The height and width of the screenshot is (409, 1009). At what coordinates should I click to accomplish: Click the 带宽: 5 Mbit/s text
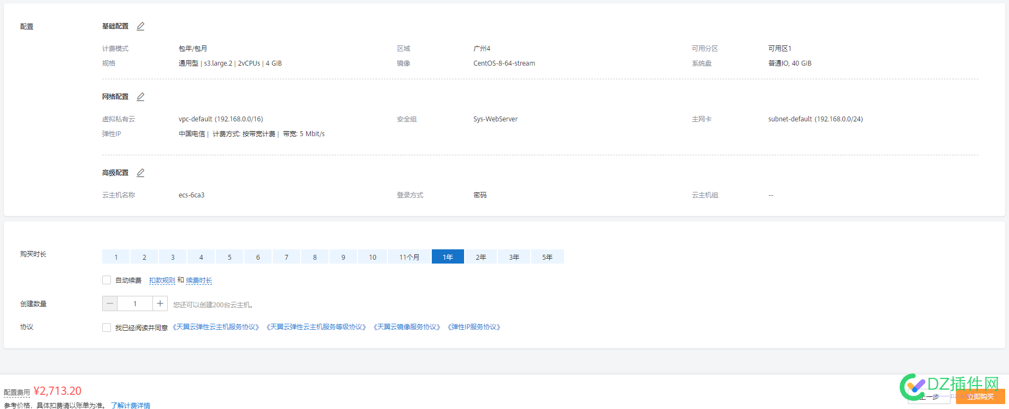coord(304,134)
